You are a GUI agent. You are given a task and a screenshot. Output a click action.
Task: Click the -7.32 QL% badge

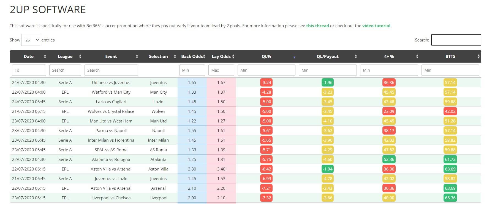coord(267,198)
